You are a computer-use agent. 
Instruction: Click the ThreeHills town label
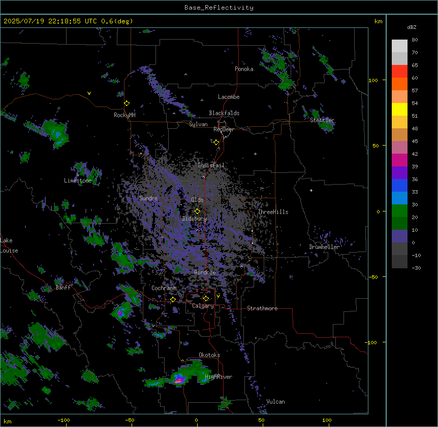click(273, 212)
